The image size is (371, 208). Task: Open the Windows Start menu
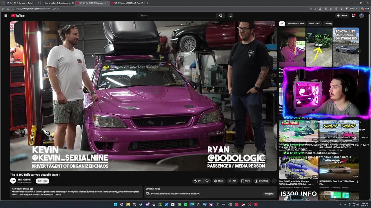(115, 205)
